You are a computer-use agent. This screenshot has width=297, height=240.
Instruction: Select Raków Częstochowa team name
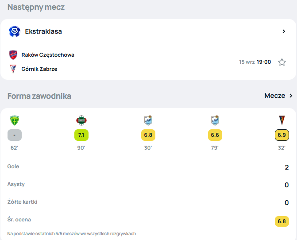[x=48, y=55]
